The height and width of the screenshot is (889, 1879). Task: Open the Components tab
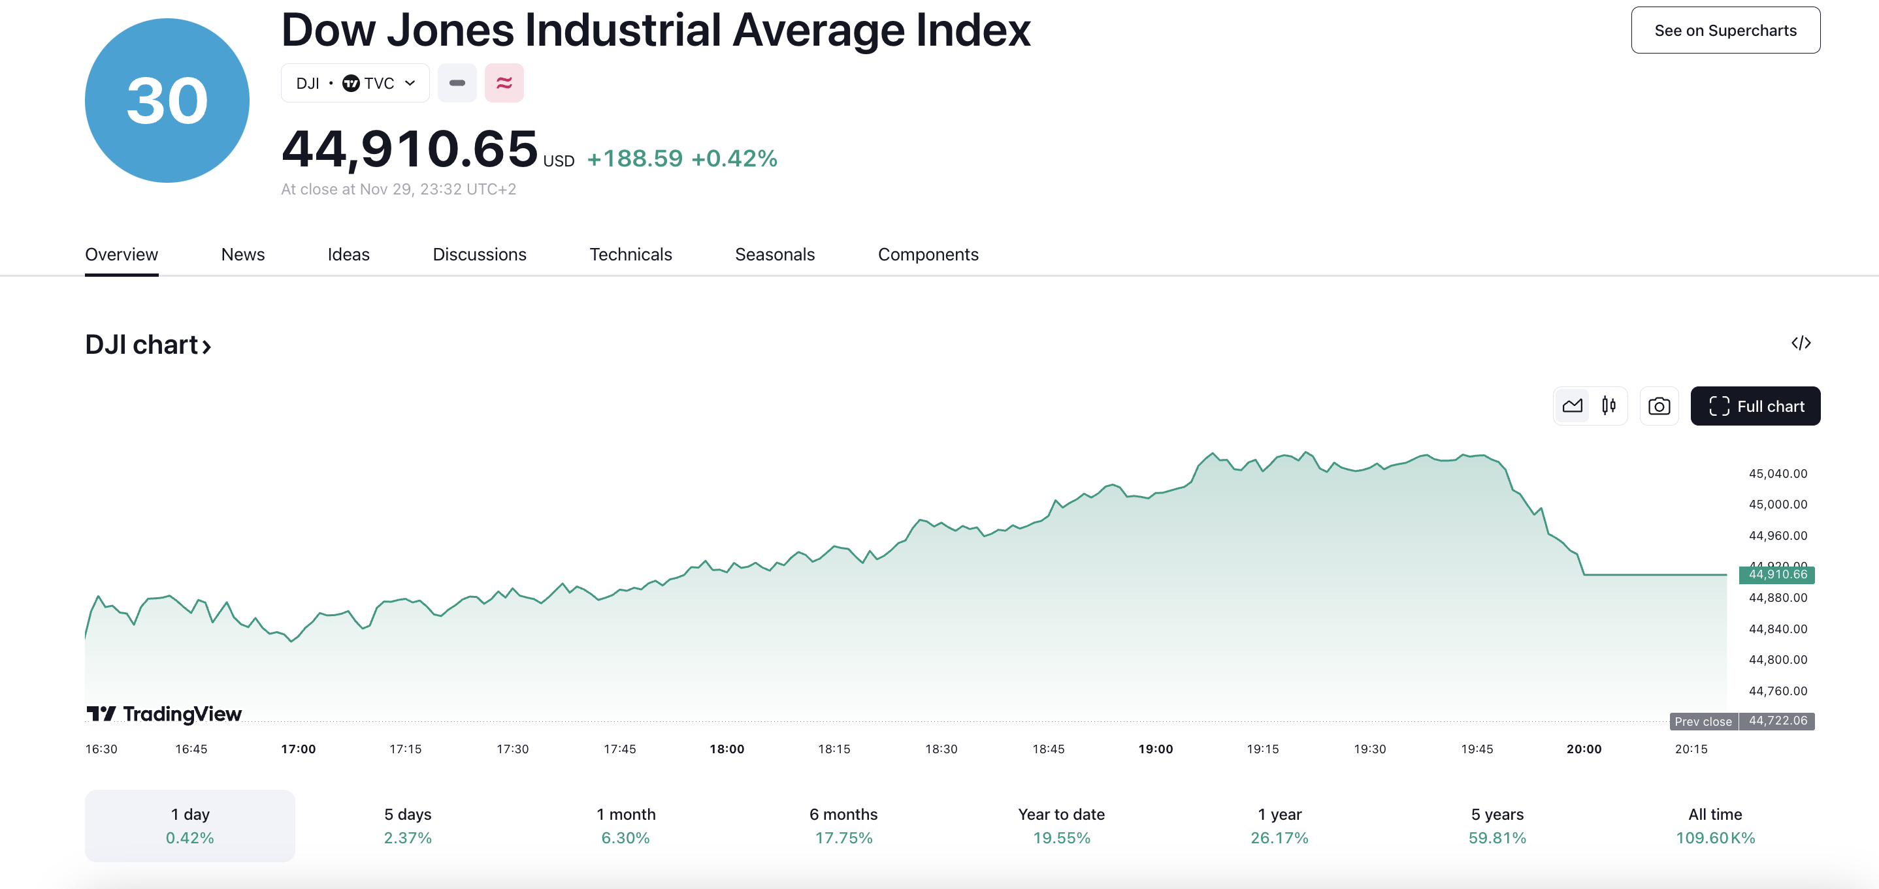pyautogui.click(x=928, y=255)
